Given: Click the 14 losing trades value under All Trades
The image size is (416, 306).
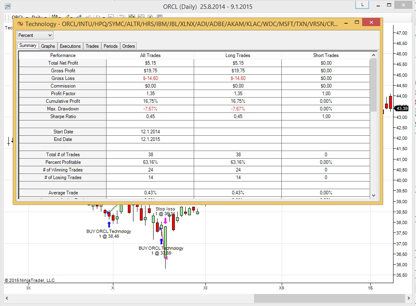Looking at the screenshot, I should click(151, 177).
